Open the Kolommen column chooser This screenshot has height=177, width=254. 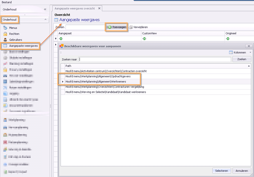tap(240, 52)
